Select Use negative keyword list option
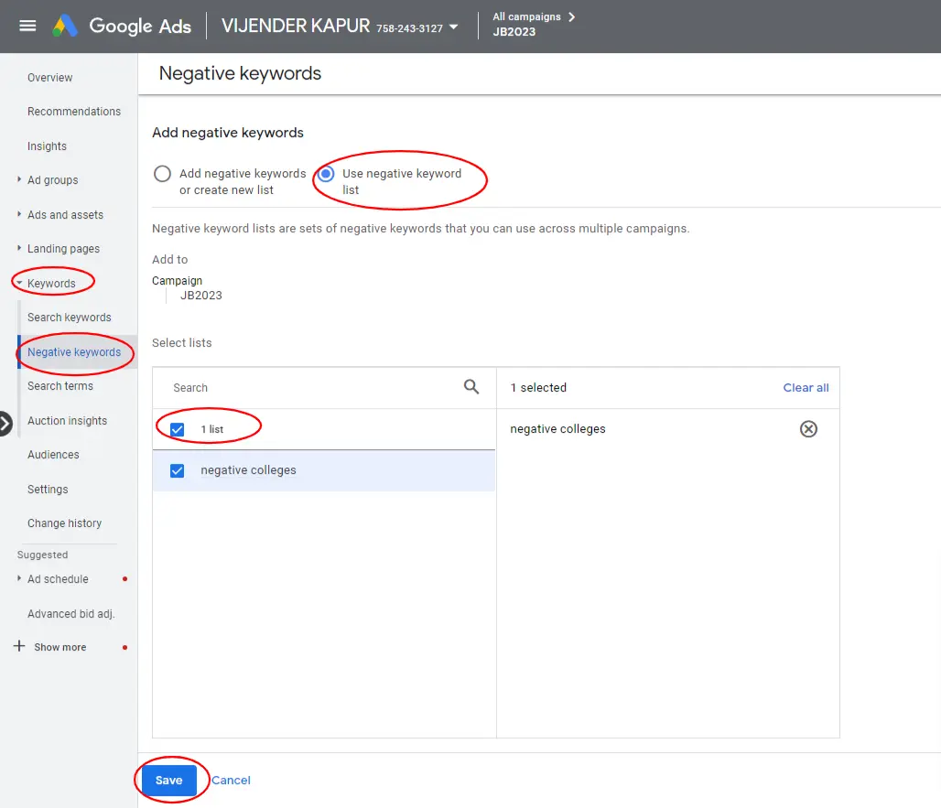 click(326, 174)
